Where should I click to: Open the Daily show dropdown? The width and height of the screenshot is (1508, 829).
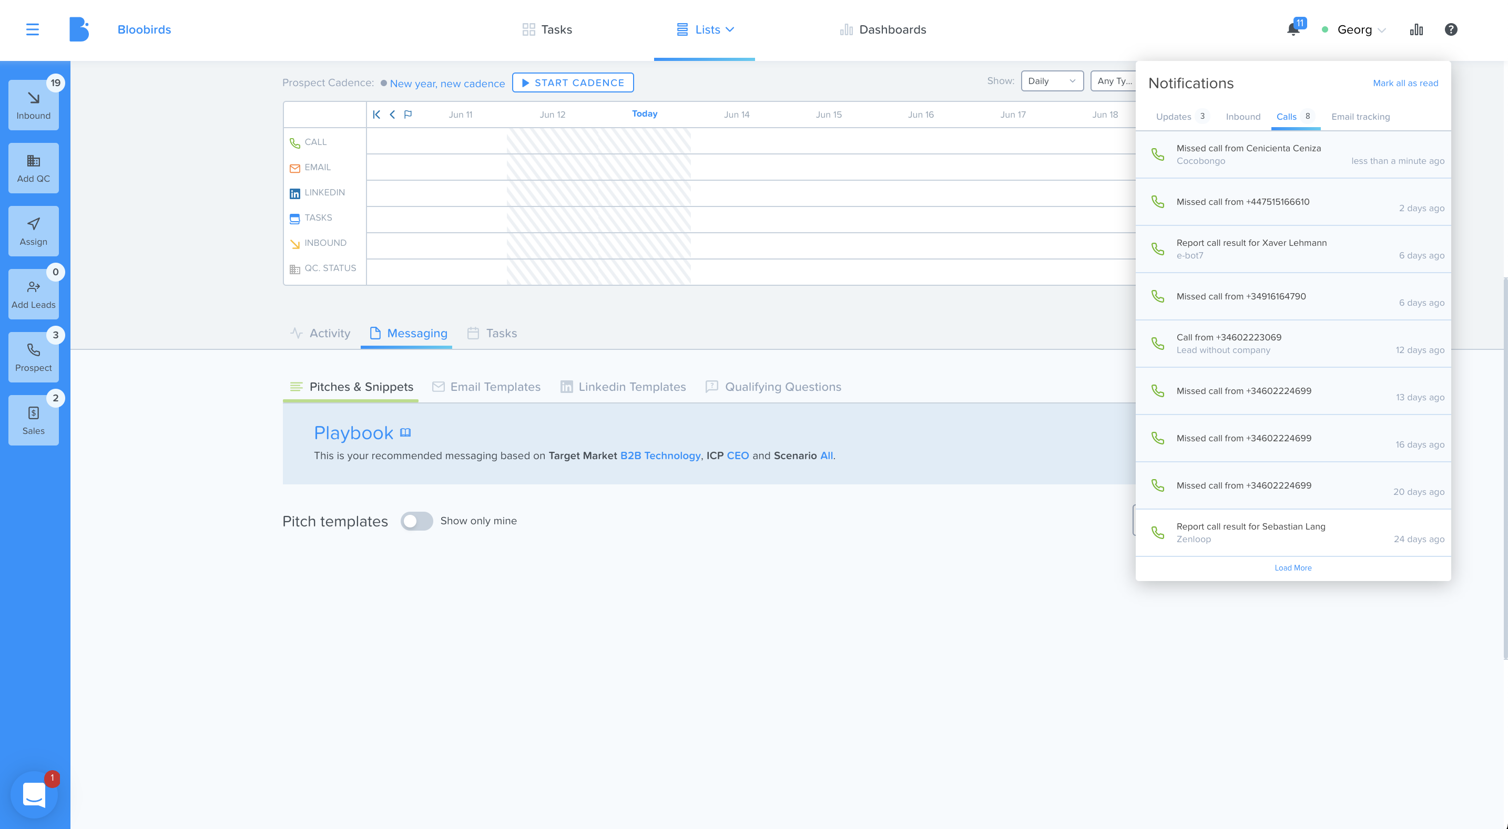tap(1052, 81)
